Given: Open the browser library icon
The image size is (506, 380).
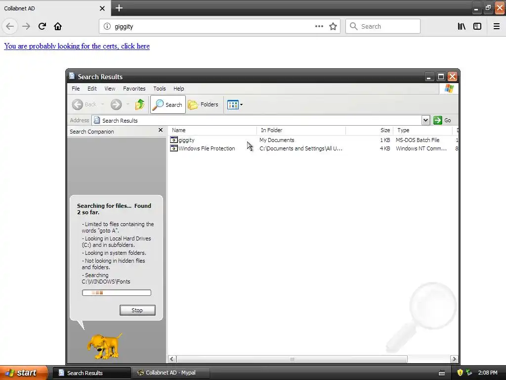Looking at the screenshot, I should pos(462,26).
